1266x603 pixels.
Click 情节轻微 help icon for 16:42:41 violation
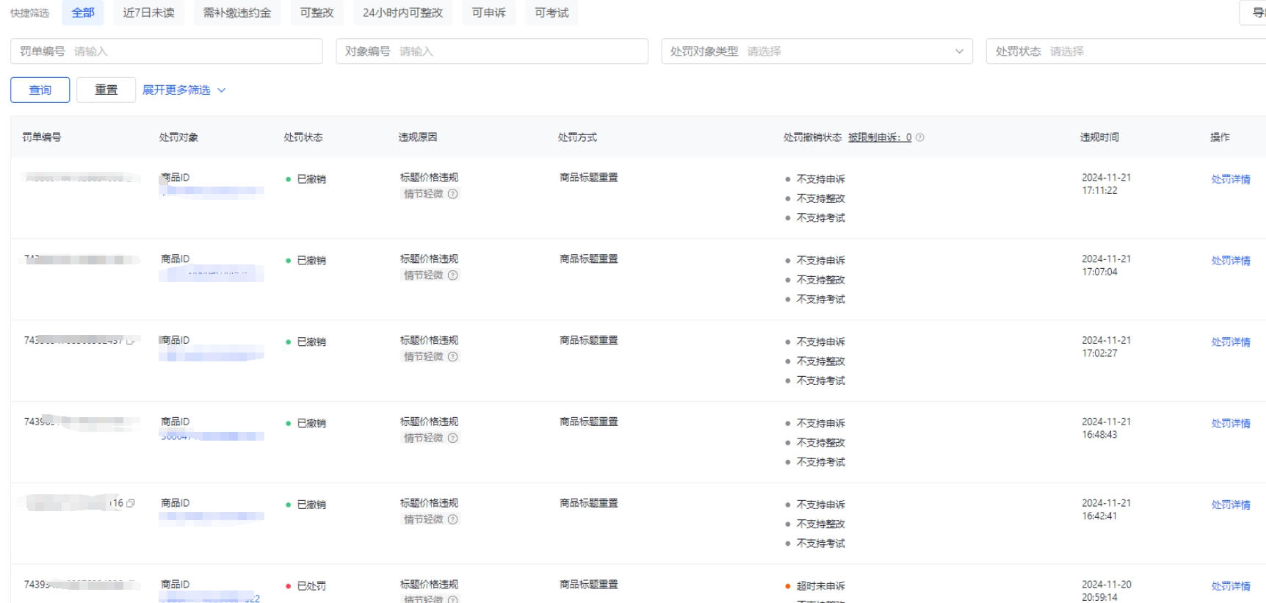pyautogui.click(x=453, y=520)
